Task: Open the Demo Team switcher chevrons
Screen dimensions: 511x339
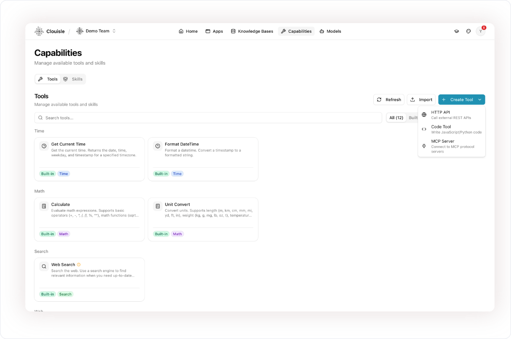Action: click(114, 31)
